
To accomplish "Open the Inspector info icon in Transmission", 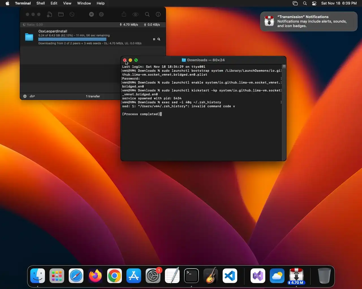I will click(158, 14).
